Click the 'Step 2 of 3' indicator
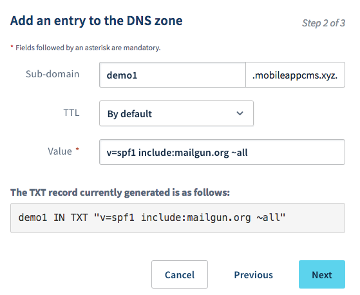Screen dimensions: 360x295 323,23
